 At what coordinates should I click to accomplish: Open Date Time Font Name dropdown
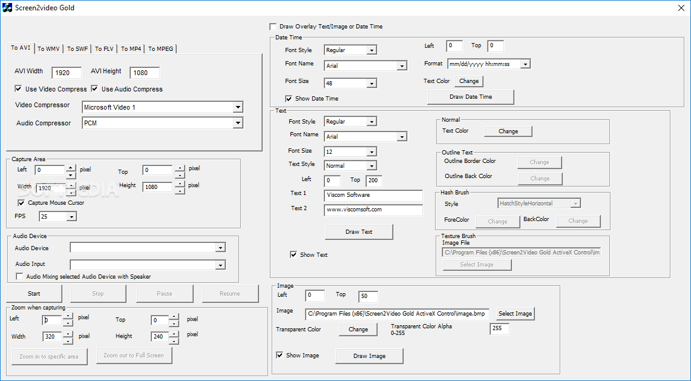click(x=401, y=65)
